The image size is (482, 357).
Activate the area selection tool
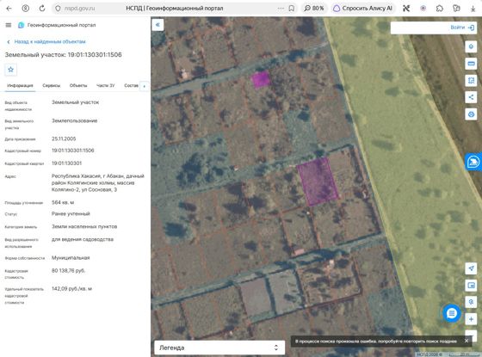(x=471, y=81)
